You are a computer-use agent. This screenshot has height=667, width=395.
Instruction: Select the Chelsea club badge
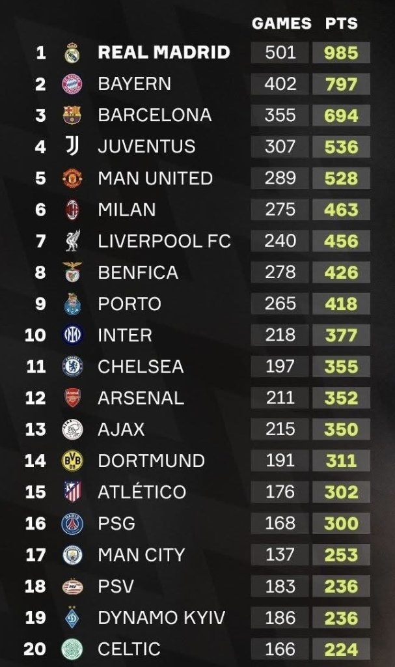pyautogui.click(x=72, y=367)
